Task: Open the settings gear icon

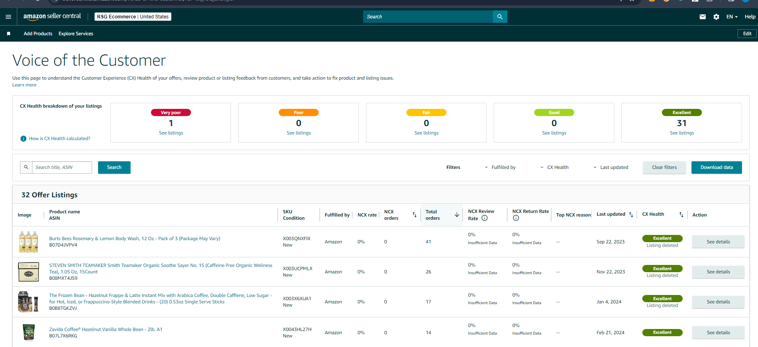Action: (716, 17)
